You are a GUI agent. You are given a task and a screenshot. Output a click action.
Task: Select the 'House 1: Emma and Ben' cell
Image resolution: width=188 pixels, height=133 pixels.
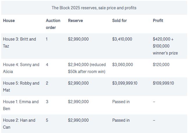click(x=21, y=105)
